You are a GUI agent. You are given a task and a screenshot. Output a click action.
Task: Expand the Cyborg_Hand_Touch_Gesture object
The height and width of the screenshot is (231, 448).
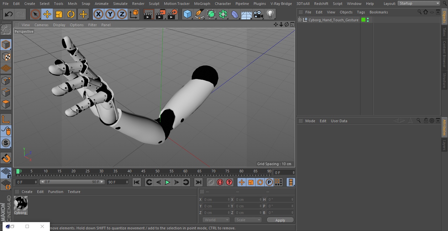(x=299, y=20)
